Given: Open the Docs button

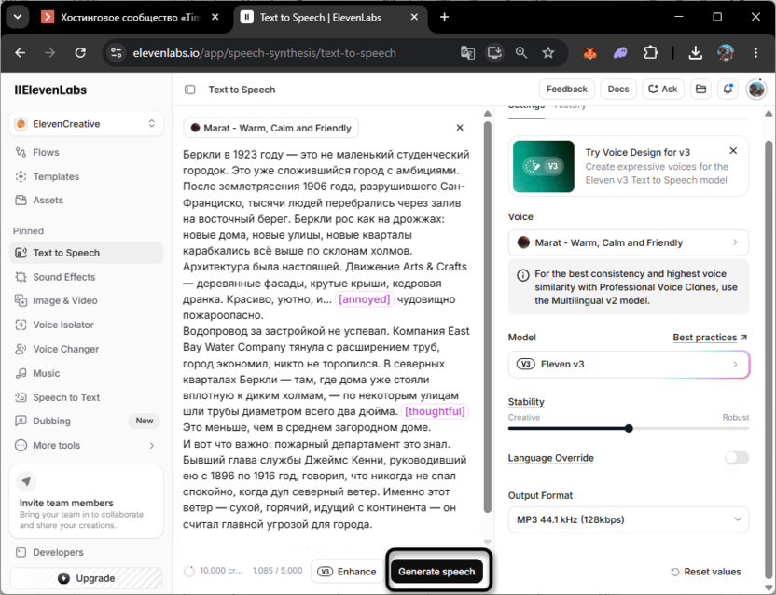Looking at the screenshot, I should pos(618,90).
